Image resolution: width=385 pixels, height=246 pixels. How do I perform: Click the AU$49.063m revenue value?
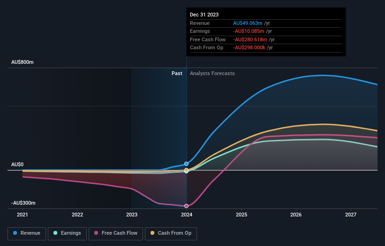pyautogui.click(x=248, y=23)
